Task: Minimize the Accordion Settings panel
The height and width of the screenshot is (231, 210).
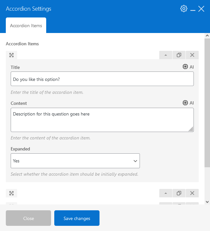Action: click(193, 10)
